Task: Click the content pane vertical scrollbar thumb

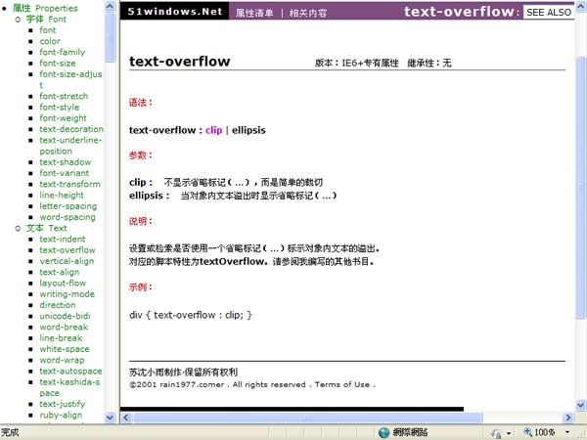Action: pos(580,187)
